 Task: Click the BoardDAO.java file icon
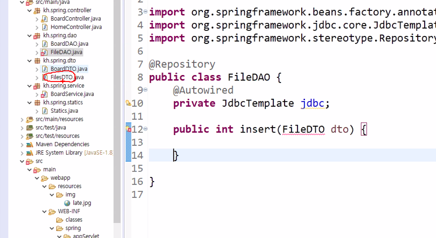click(44, 44)
